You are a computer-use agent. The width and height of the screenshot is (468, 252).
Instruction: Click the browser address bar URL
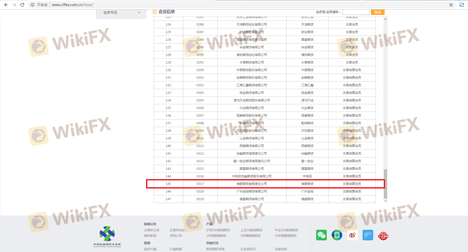73,5
